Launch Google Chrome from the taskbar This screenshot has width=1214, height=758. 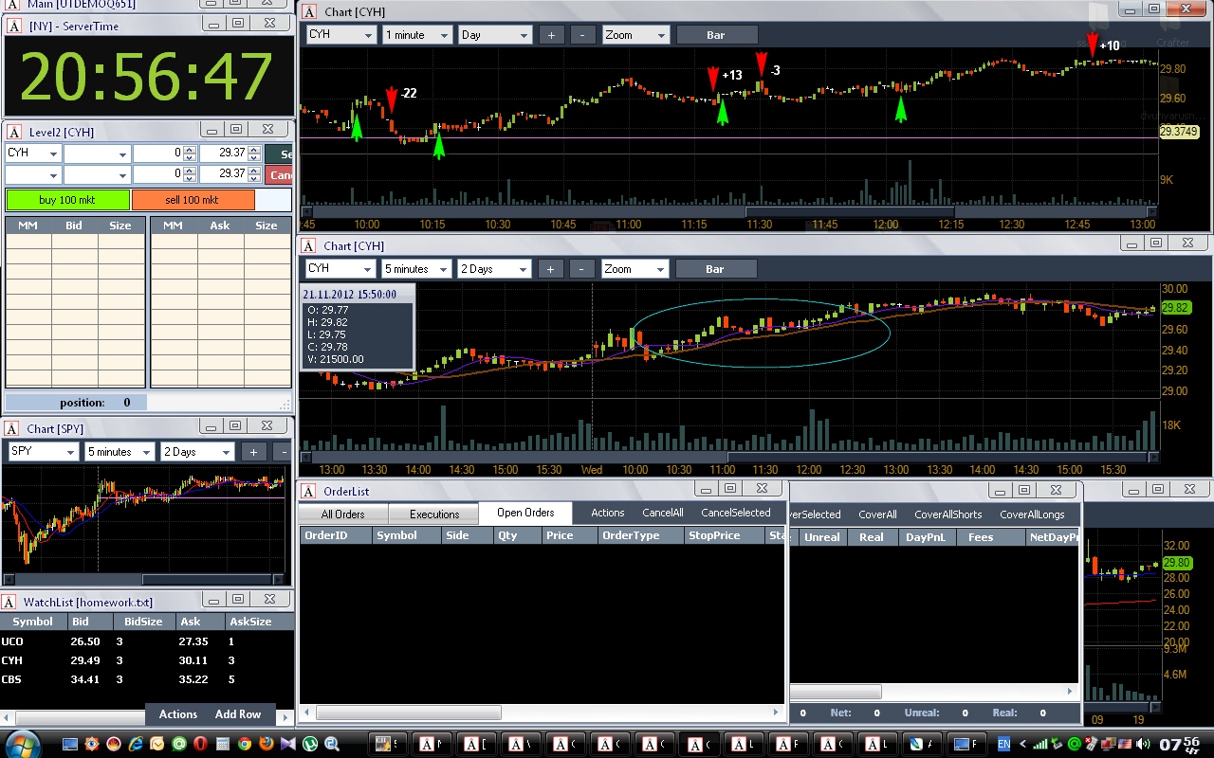tap(244, 745)
